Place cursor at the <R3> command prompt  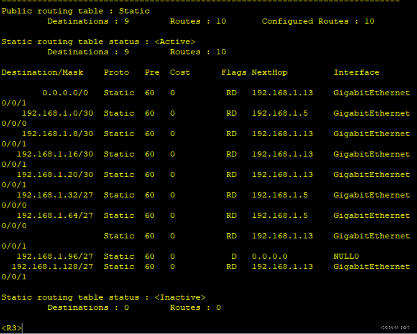(12, 328)
